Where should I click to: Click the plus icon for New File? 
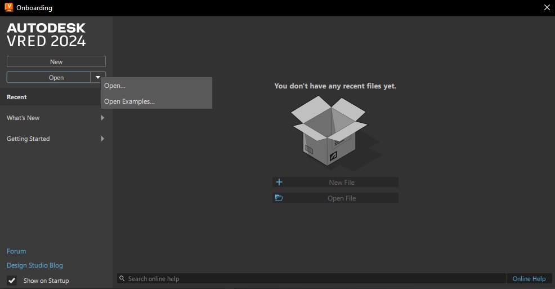pos(279,182)
